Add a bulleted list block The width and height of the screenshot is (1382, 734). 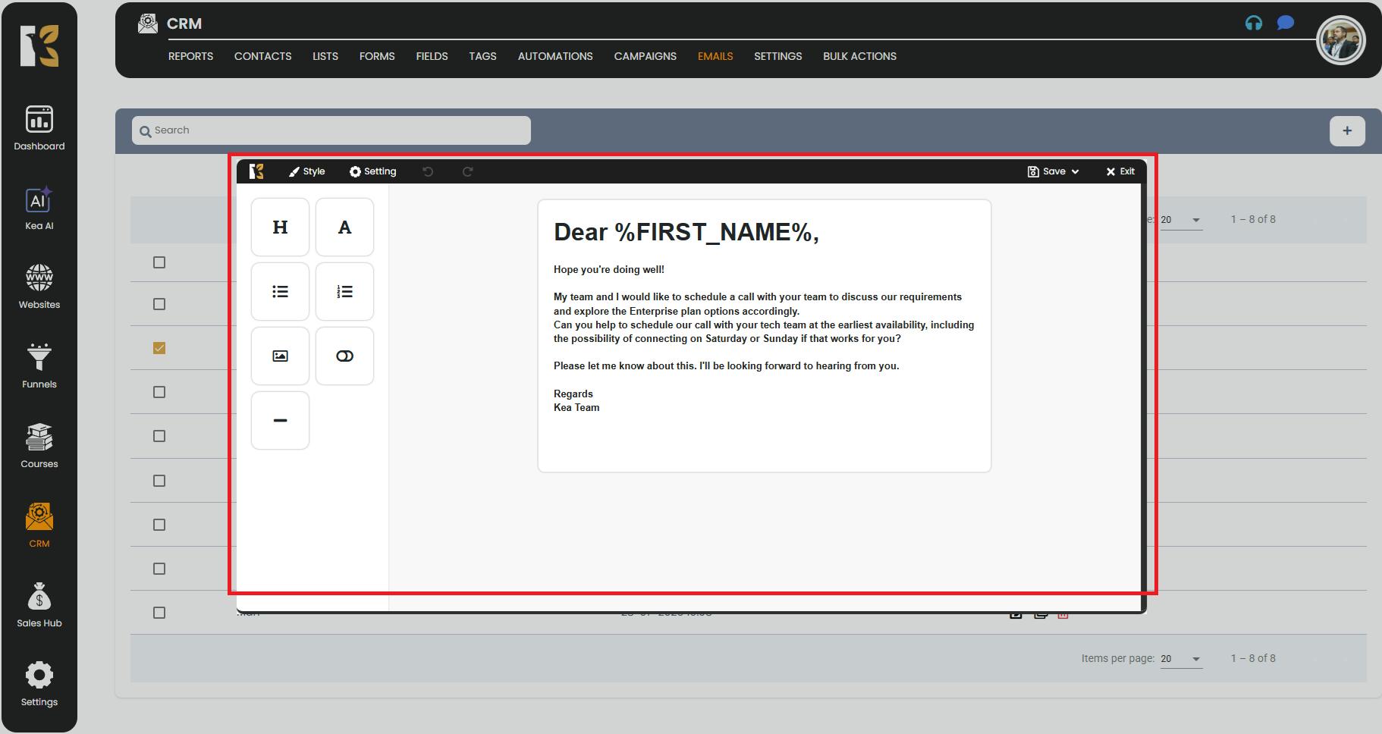pyautogui.click(x=280, y=292)
